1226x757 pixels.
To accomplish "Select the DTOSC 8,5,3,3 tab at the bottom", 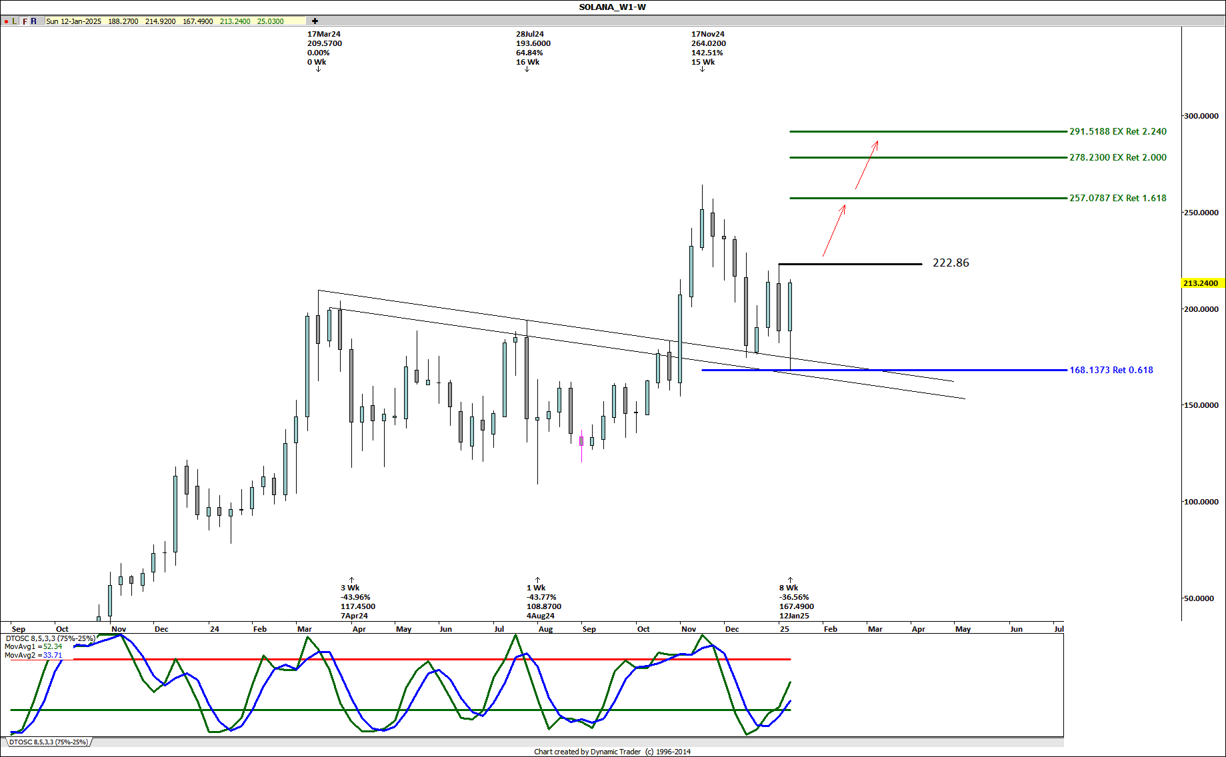I will pos(48,742).
